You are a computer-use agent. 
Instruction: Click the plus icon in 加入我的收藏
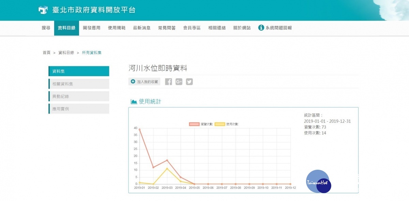tap(133, 82)
